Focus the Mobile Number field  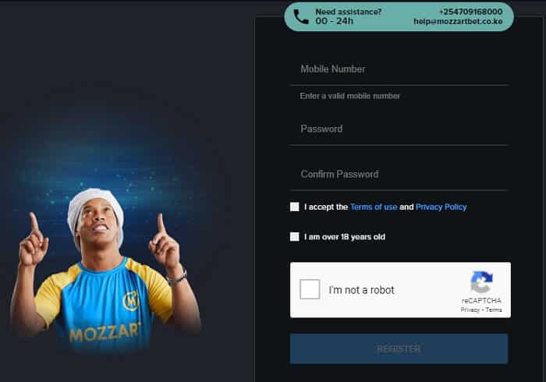point(399,69)
